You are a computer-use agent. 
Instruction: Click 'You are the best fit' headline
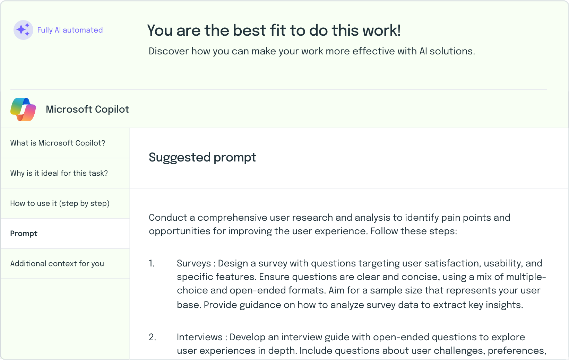274,30
